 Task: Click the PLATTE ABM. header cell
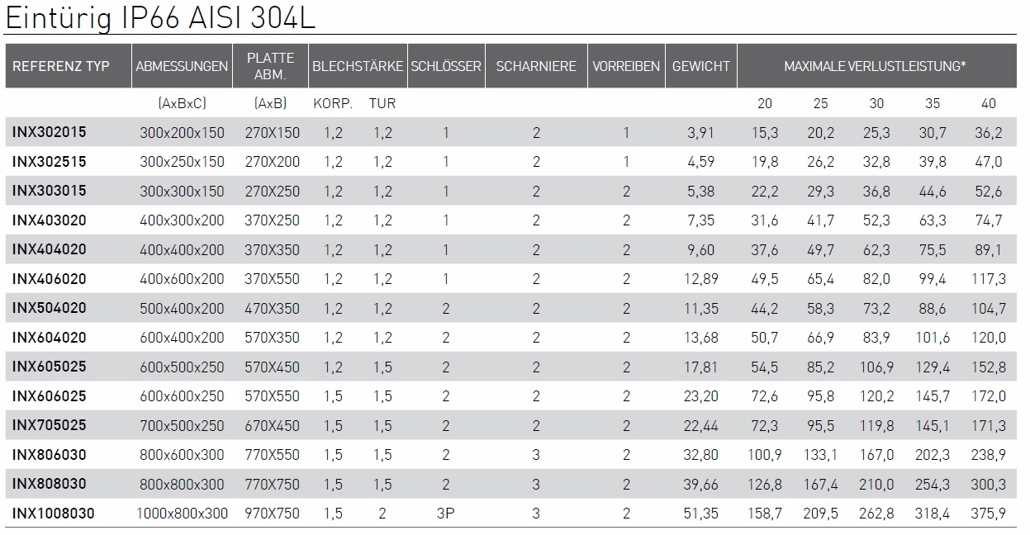coord(270,66)
